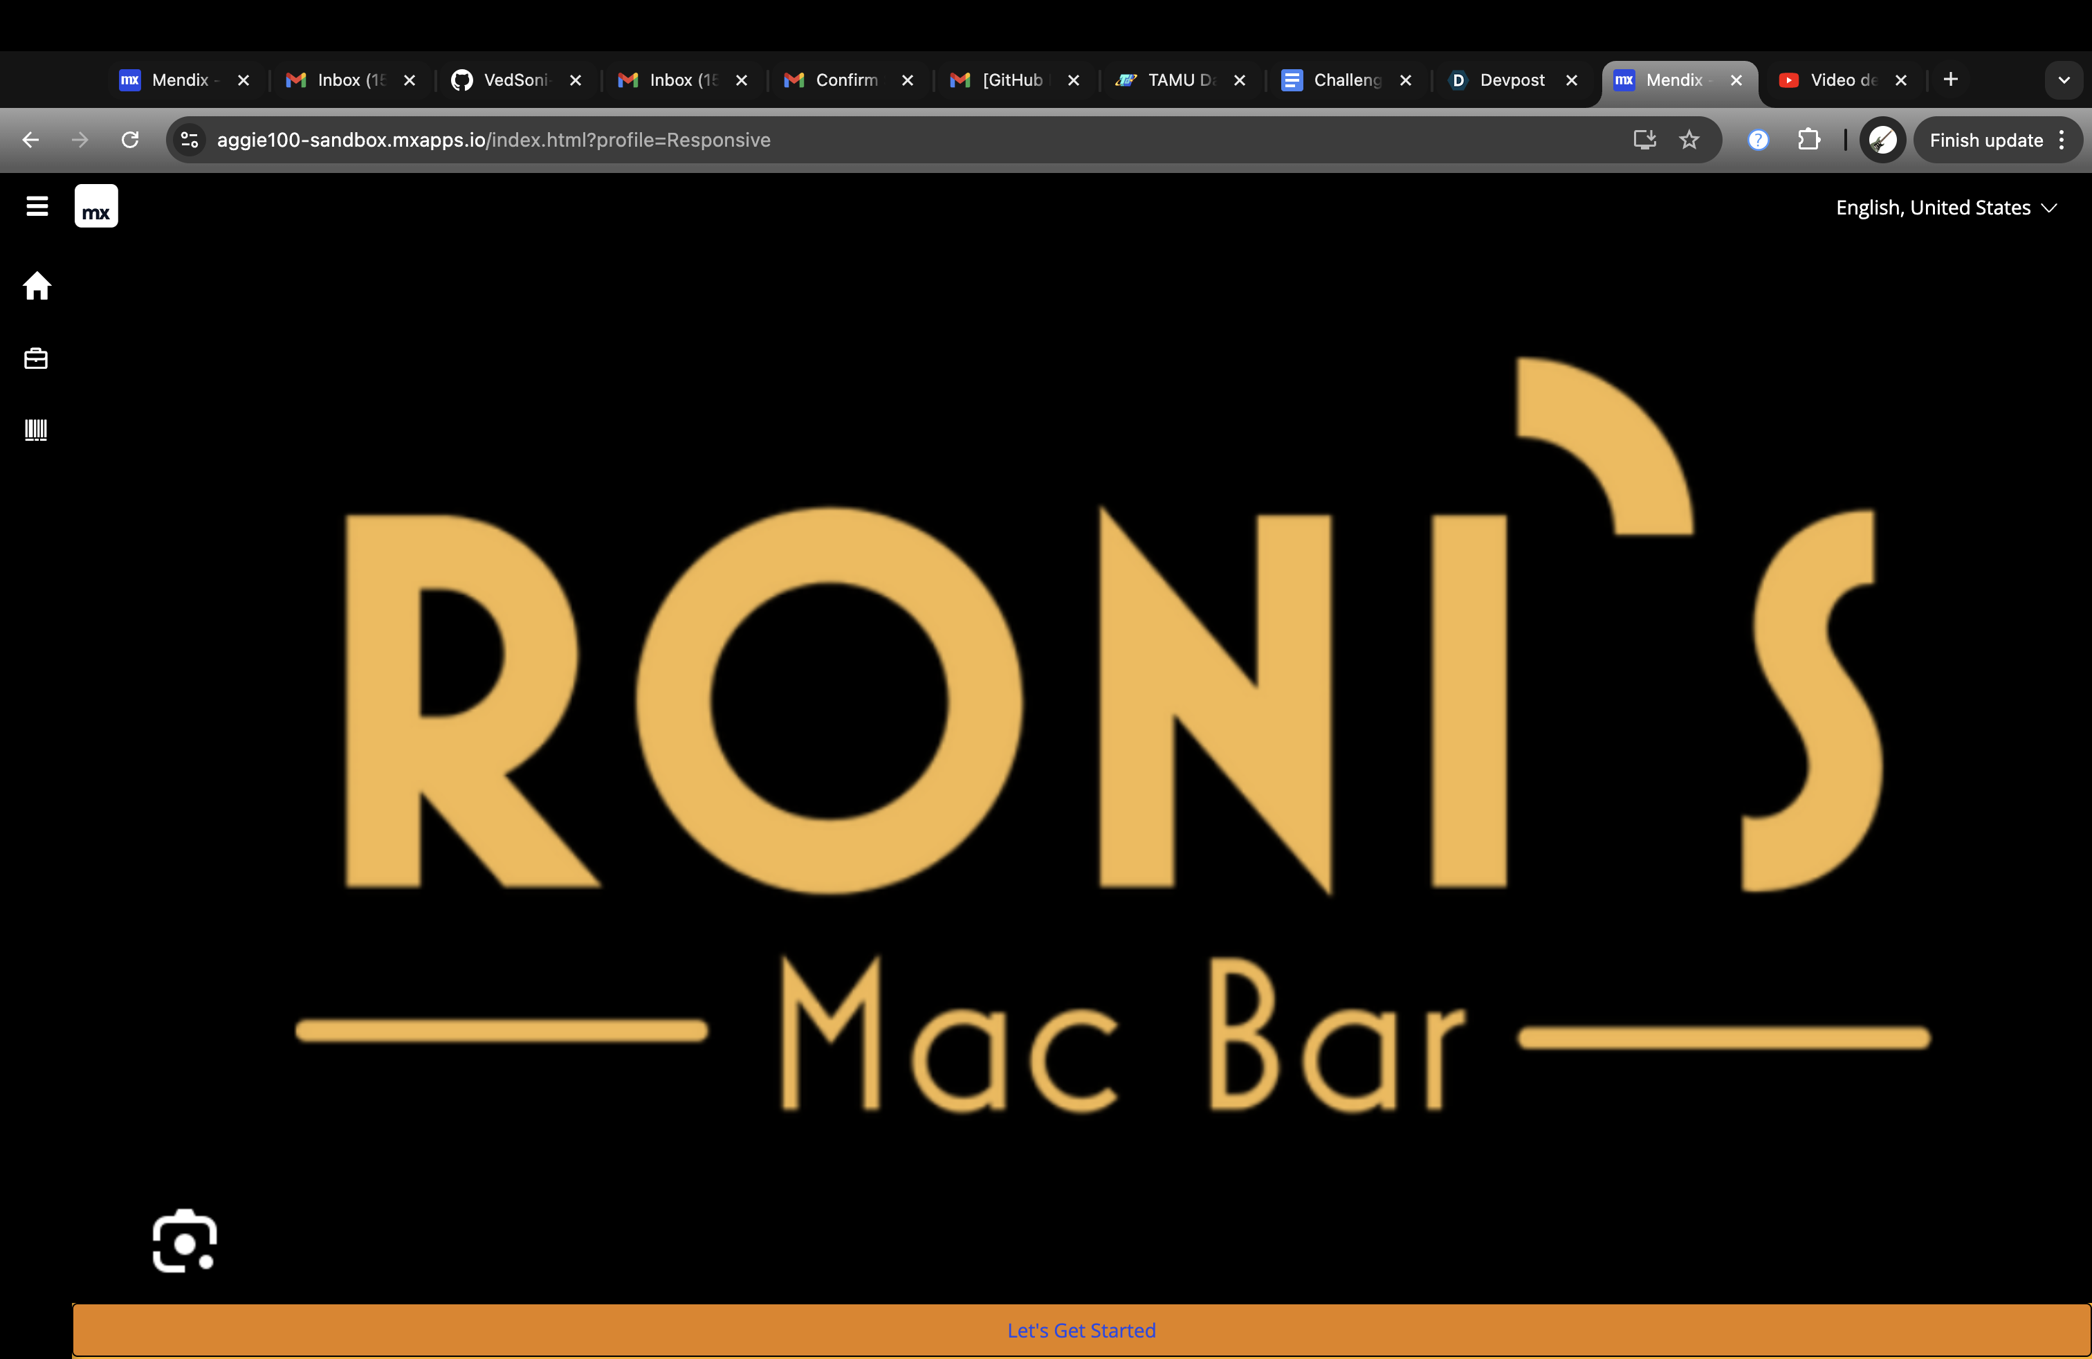This screenshot has width=2092, height=1359.
Task: Expand English, United States language dropdown
Action: click(x=1945, y=208)
